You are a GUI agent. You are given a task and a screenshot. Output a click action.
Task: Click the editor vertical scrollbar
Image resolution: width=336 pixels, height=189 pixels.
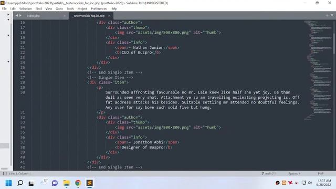(x=334, y=44)
